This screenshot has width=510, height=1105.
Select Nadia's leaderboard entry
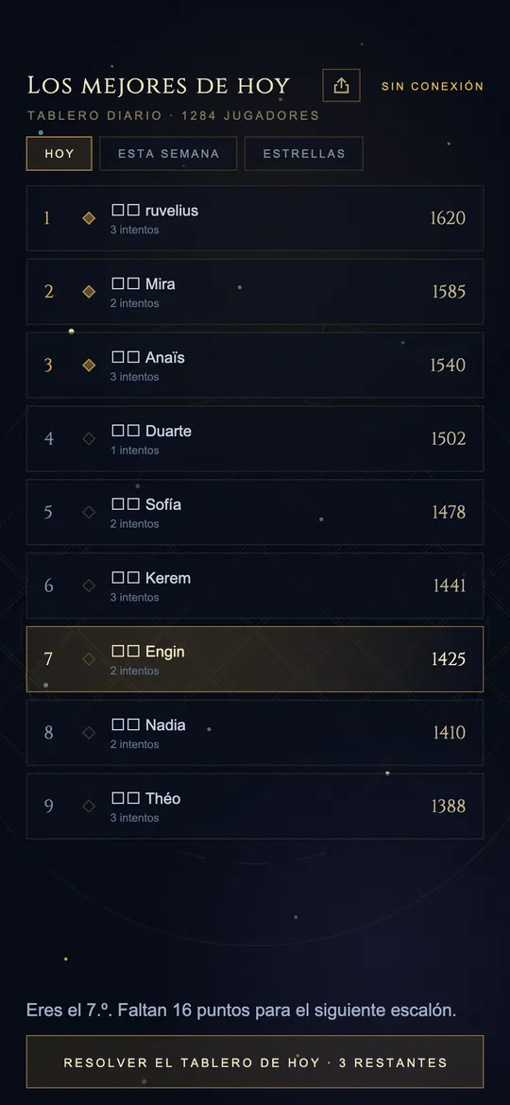[255, 733]
